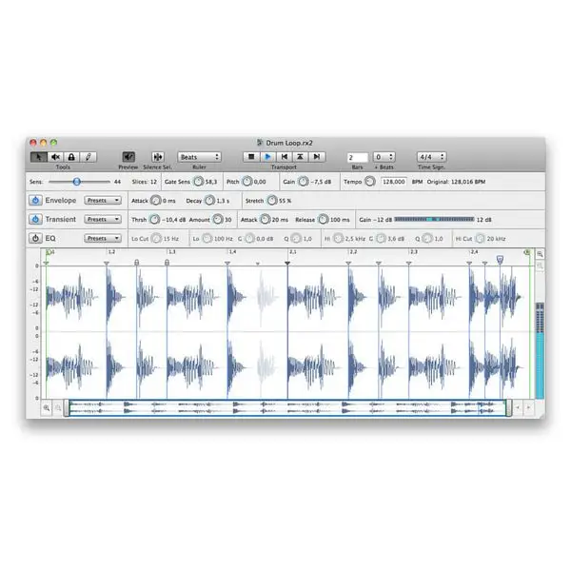This screenshot has height=571, width=571.
Task: Select the lock slice tool
Action: (71, 157)
